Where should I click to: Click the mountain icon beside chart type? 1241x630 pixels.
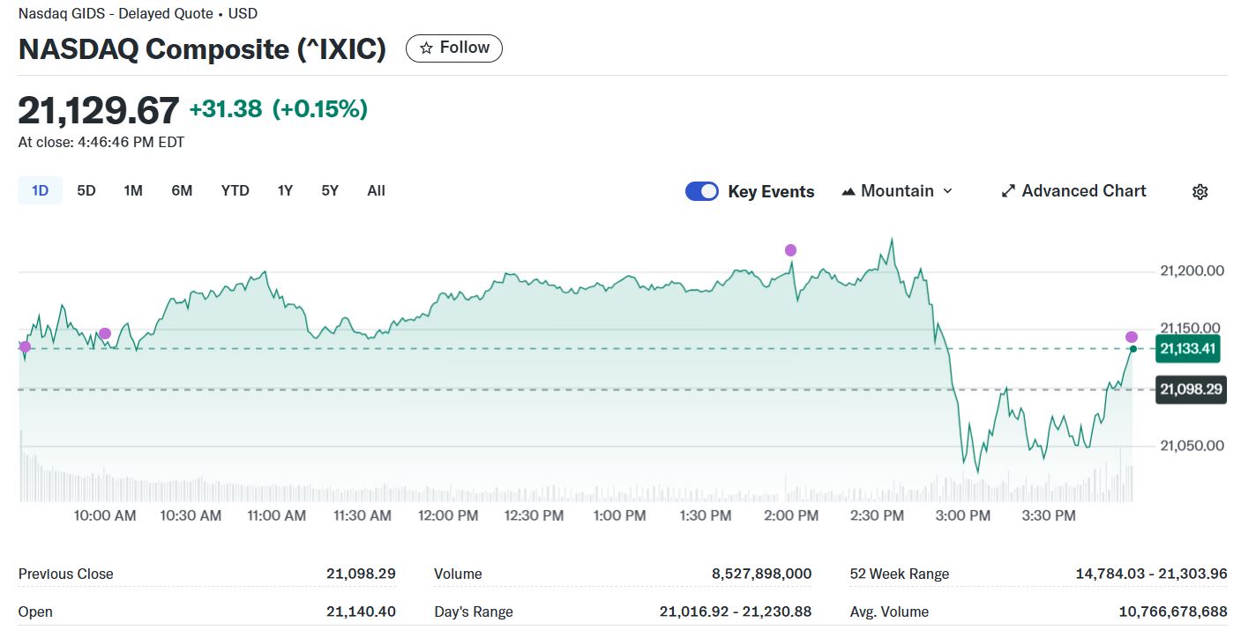(x=849, y=191)
